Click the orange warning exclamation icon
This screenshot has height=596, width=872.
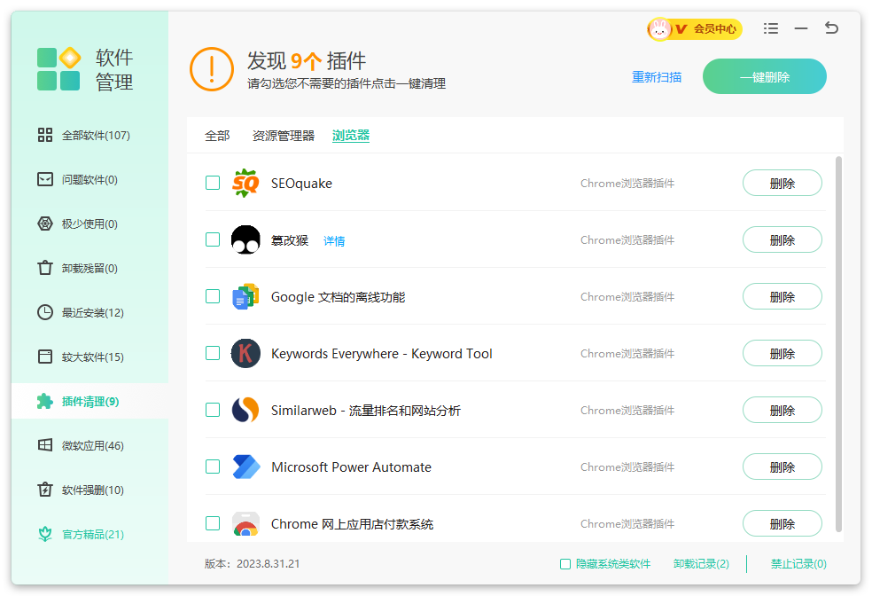coord(211,69)
